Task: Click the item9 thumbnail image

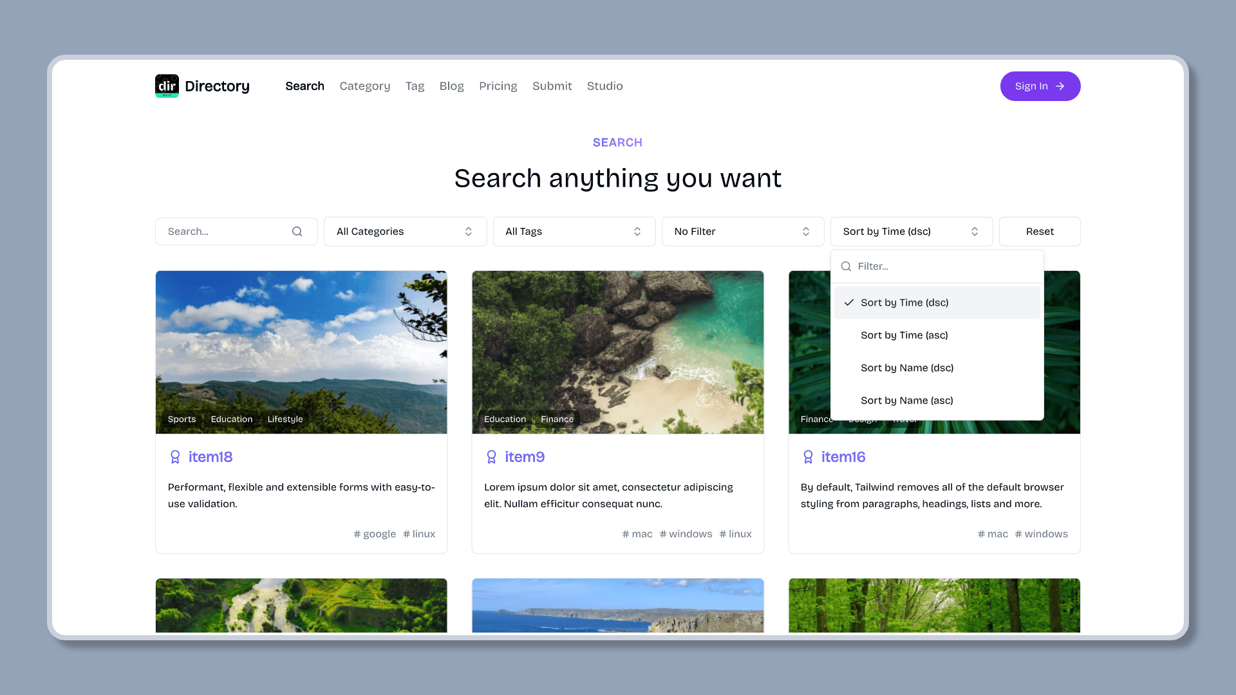Action: 618,351
